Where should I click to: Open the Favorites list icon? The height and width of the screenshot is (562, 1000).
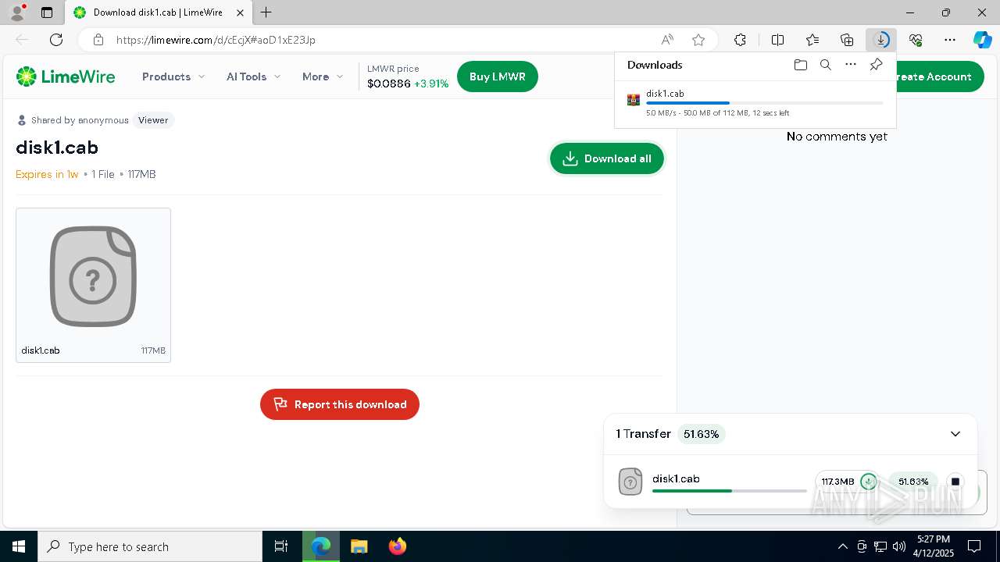[x=812, y=40]
